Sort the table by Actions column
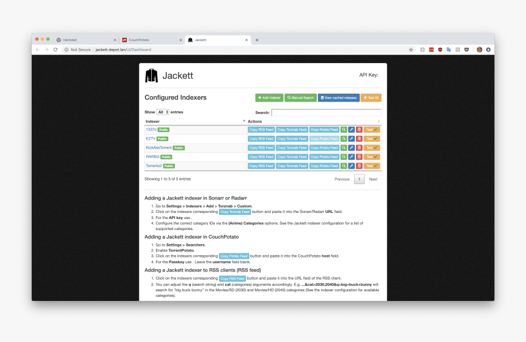 pyautogui.click(x=314, y=122)
